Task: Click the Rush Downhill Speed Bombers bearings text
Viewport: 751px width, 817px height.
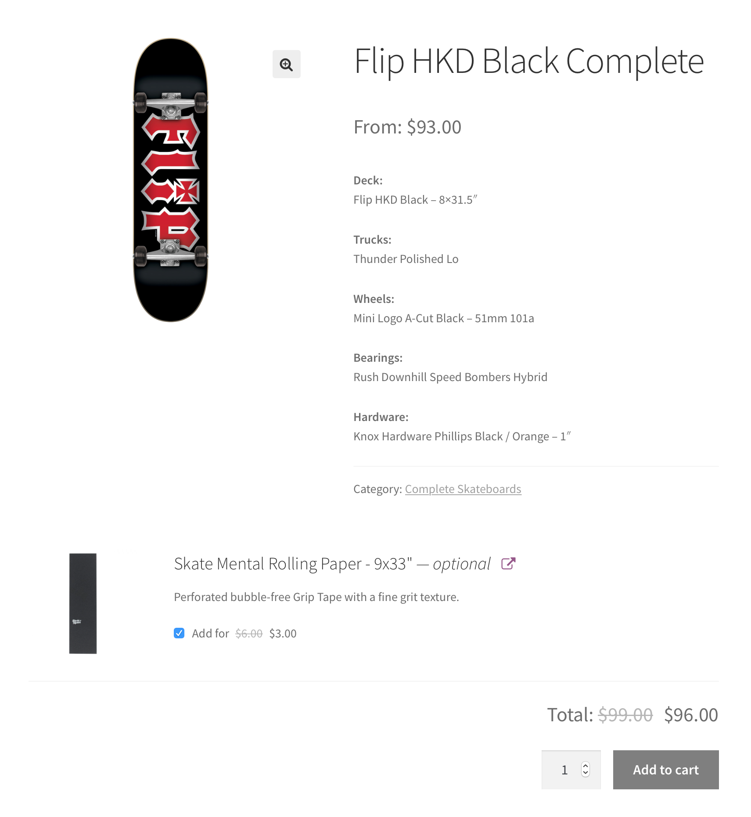Action: tap(450, 377)
